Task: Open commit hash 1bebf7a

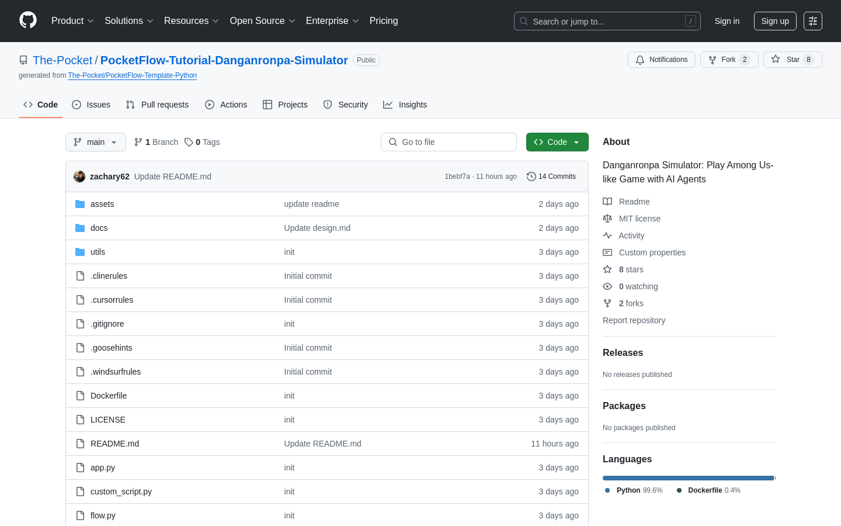Action: point(457,177)
